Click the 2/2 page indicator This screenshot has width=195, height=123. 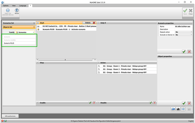[x=189, y=109]
